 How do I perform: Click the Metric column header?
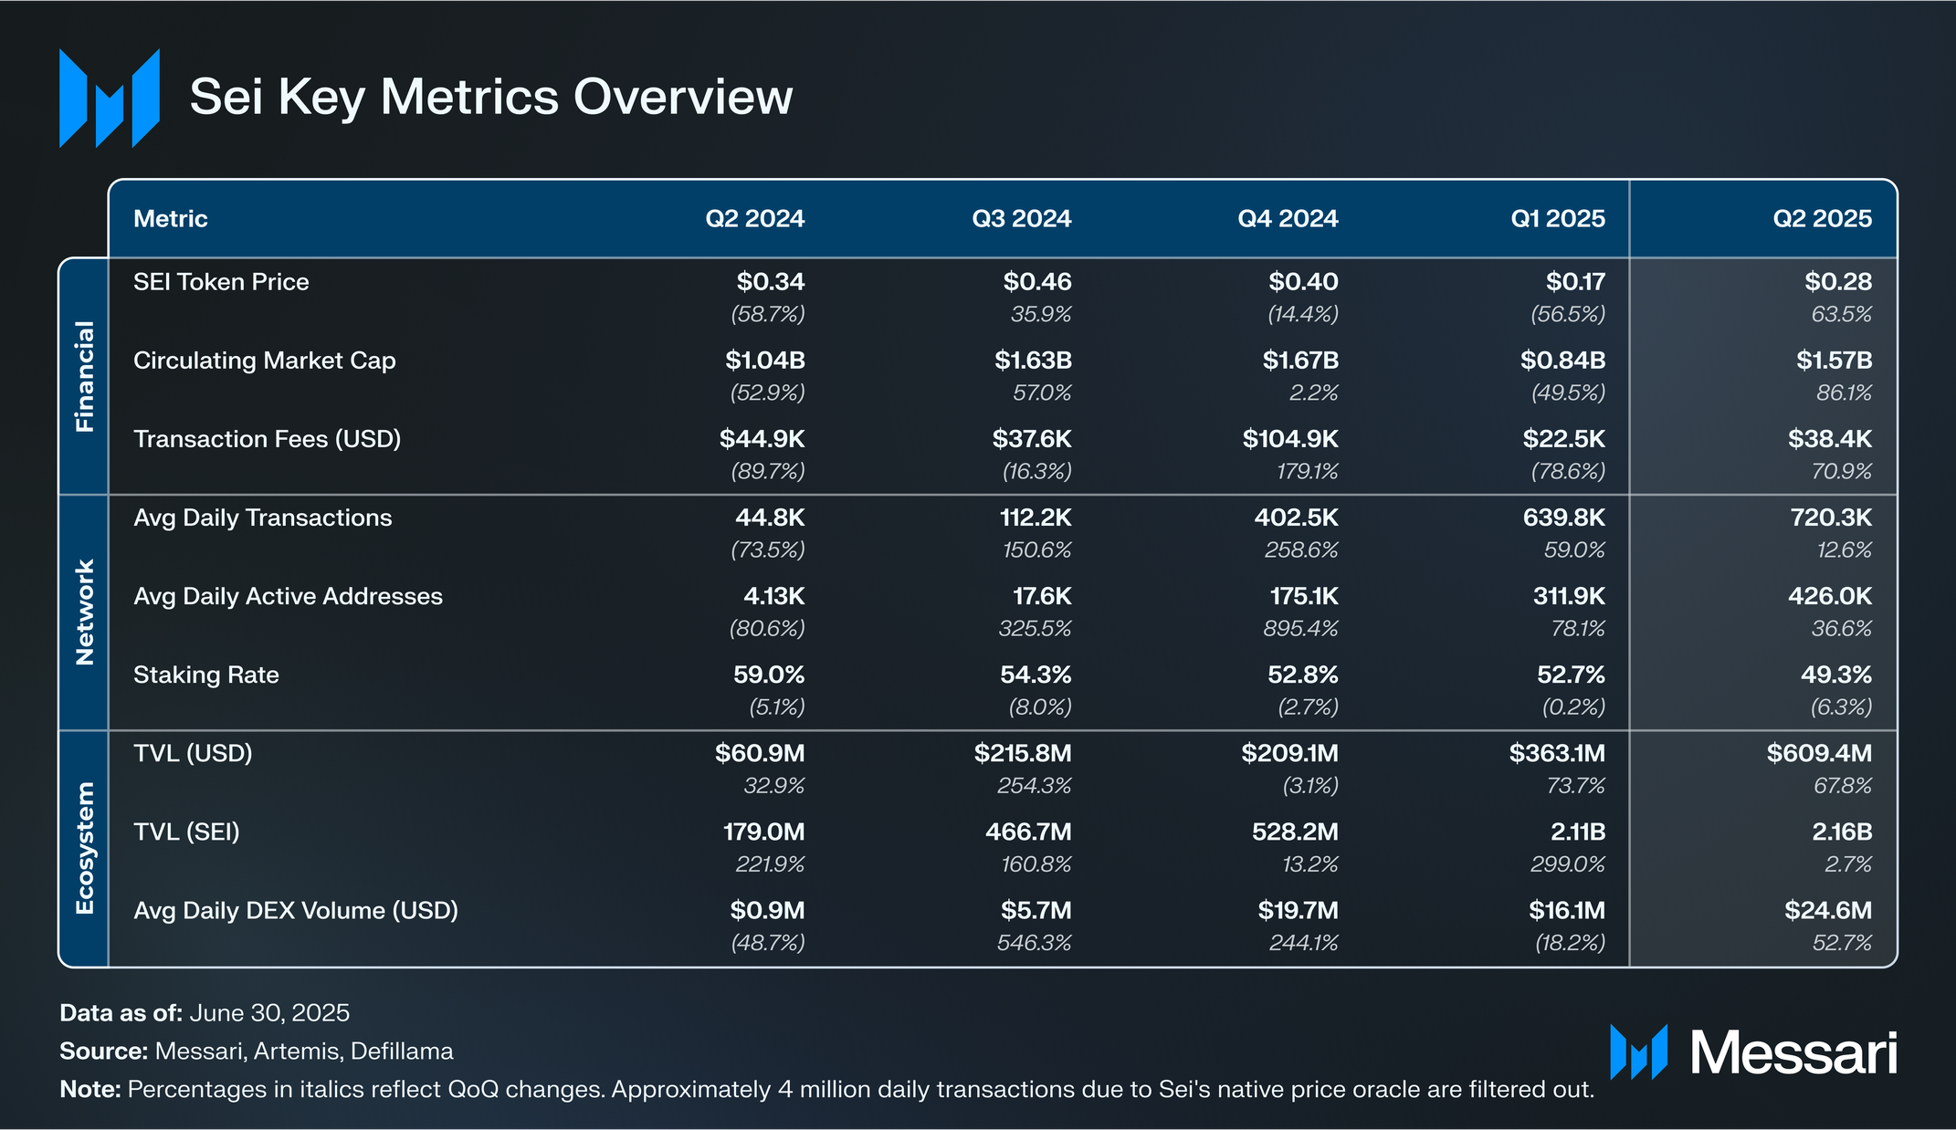(171, 219)
